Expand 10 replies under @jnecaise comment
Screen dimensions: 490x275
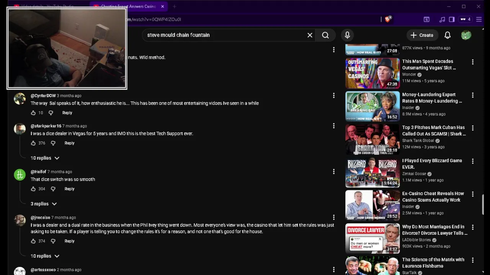(45, 256)
